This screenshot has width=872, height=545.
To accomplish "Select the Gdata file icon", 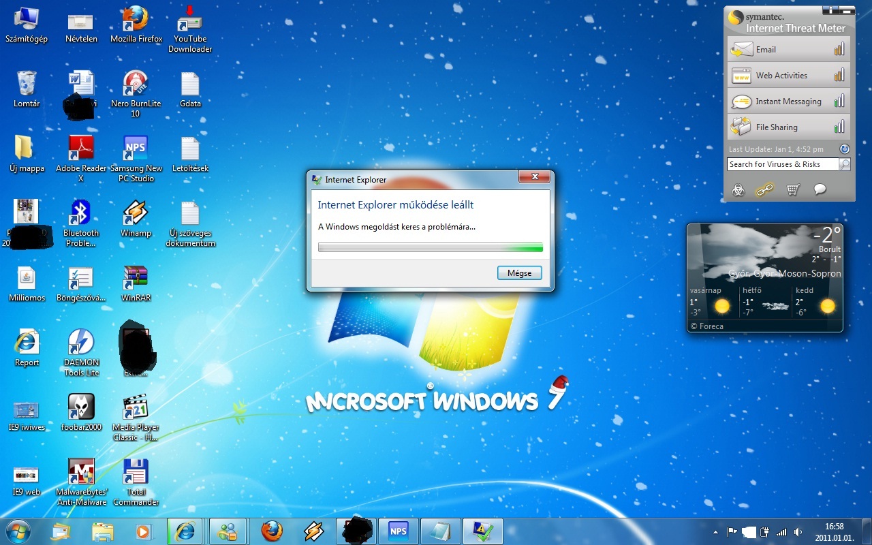I will pos(190,90).
